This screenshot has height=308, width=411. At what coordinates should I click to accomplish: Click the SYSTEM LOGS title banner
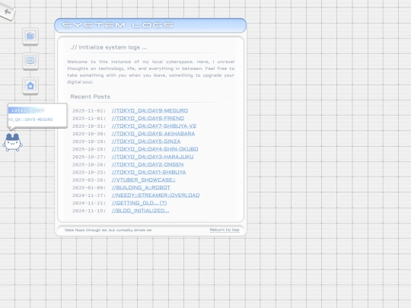(151, 25)
